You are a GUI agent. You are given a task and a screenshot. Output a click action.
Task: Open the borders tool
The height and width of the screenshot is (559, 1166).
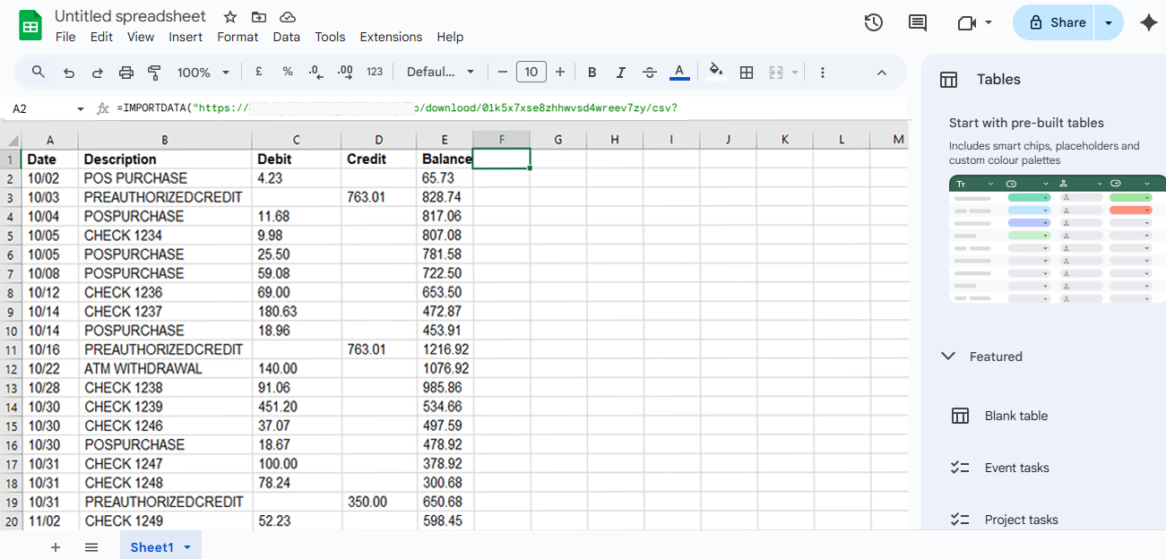point(747,73)
